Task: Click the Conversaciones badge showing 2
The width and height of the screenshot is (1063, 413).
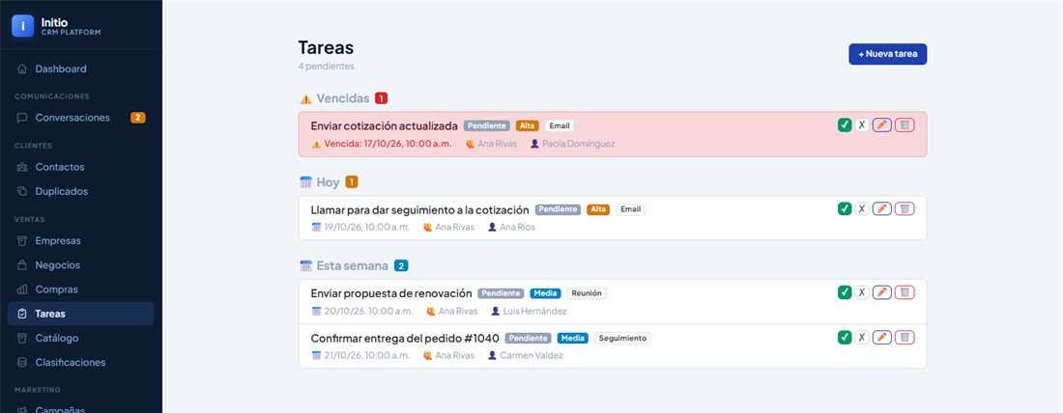Action: 137,118
